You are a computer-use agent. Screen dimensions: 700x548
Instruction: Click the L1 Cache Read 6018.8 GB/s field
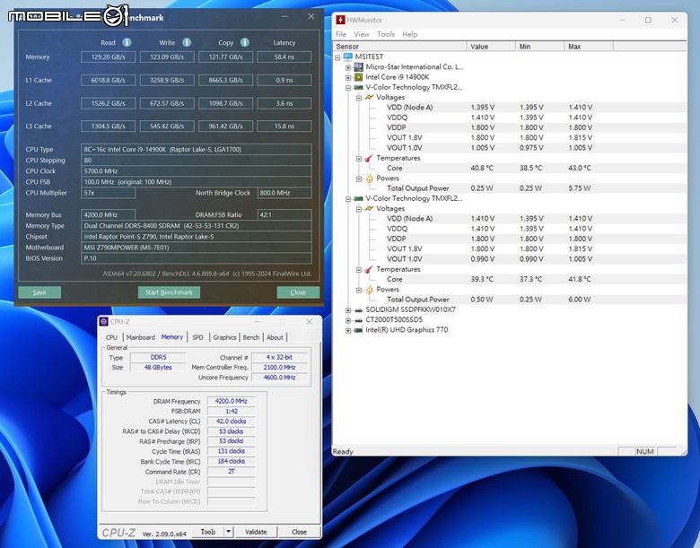tap(108, 81)
